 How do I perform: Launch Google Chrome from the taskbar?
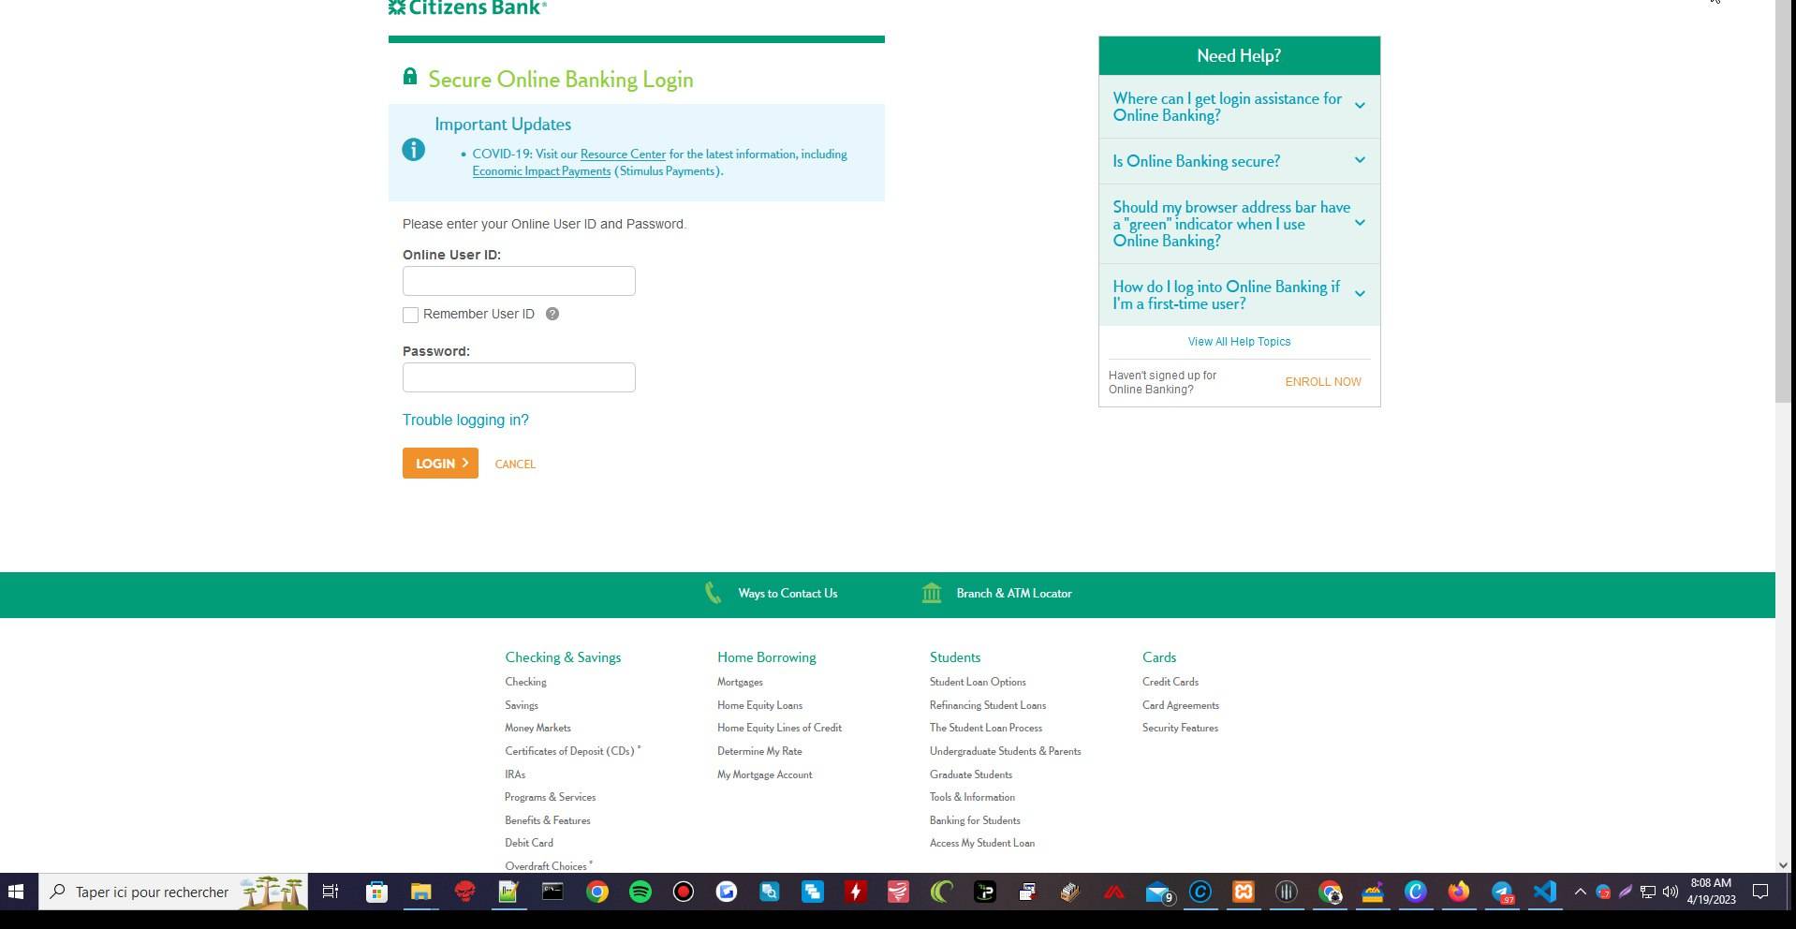[x=597, y=892]
